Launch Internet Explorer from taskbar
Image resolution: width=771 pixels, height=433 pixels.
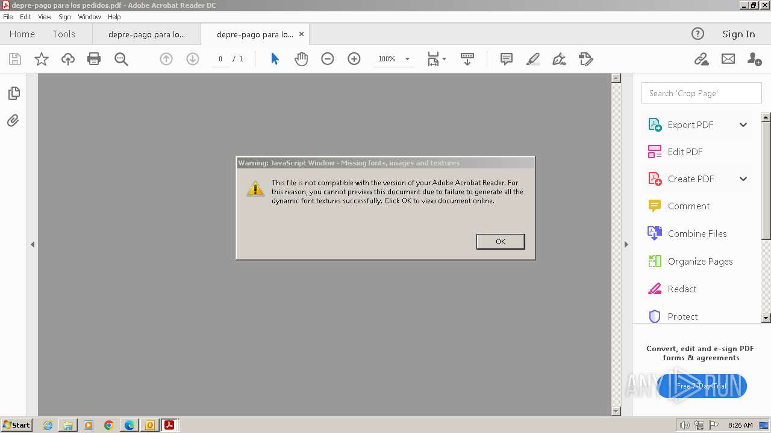pyautogui.click(x=48, y=425)
